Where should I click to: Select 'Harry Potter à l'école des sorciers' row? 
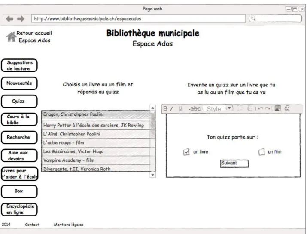(96, 125)
